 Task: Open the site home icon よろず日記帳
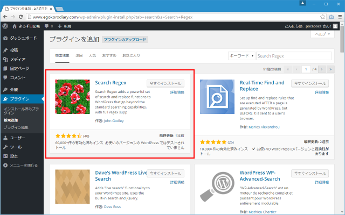pos(26,26)
